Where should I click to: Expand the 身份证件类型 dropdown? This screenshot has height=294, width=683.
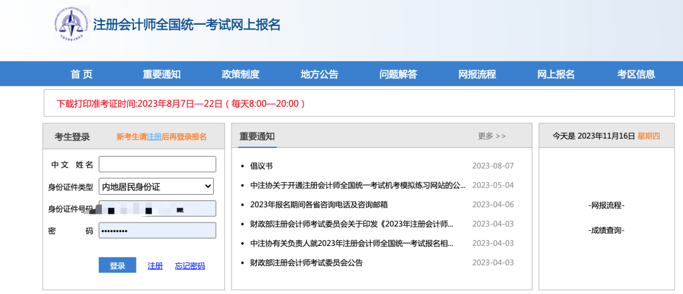click(x=157, y=187)
